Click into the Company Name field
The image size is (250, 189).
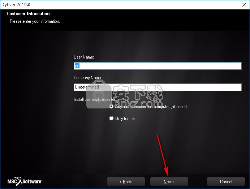pyautogui.click(x=158, y=87)
